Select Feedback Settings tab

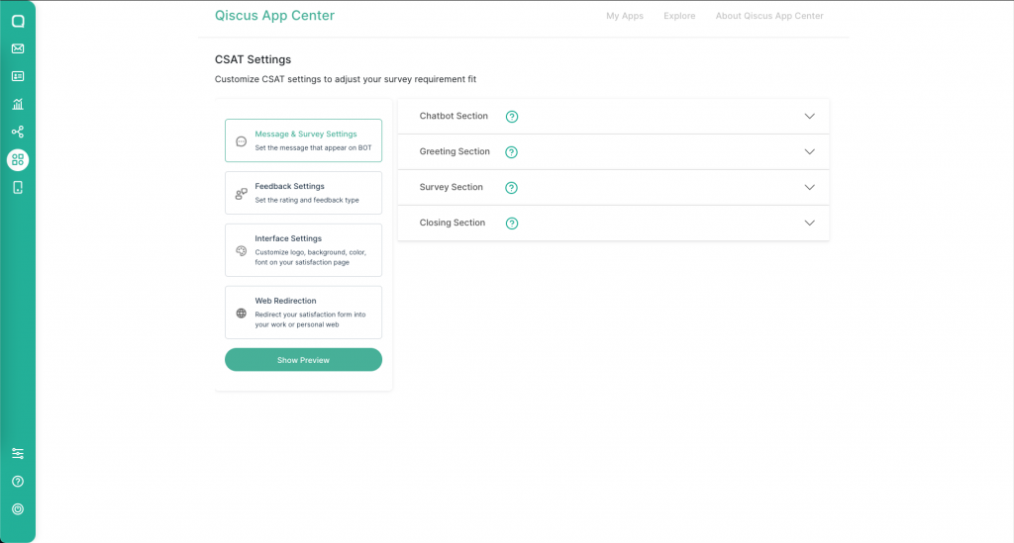pos(303,193)
